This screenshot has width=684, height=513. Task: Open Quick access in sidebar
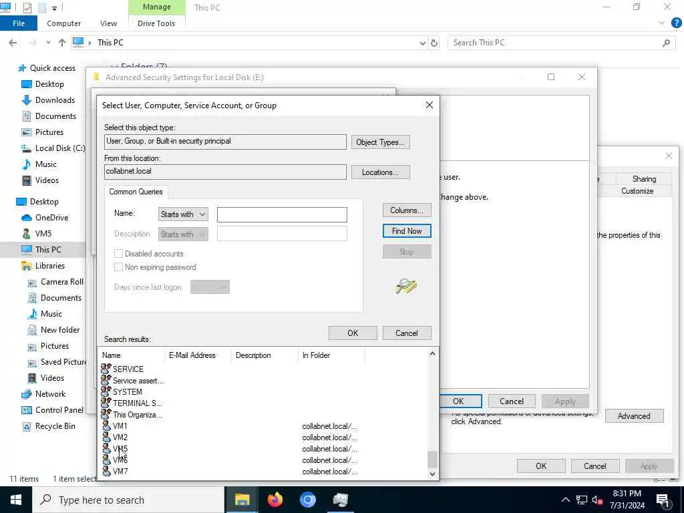click(52, 68)
